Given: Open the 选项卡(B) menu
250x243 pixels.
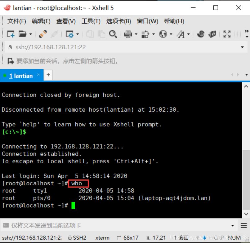Looking at the screenshot, I should coord(118,21).
